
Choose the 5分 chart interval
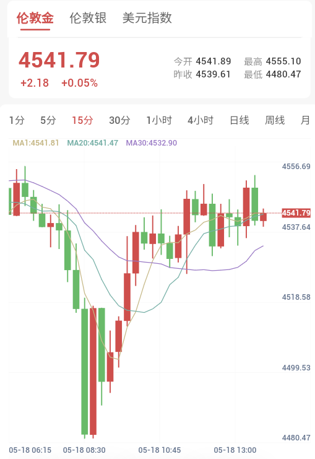[x=48, y=120]
